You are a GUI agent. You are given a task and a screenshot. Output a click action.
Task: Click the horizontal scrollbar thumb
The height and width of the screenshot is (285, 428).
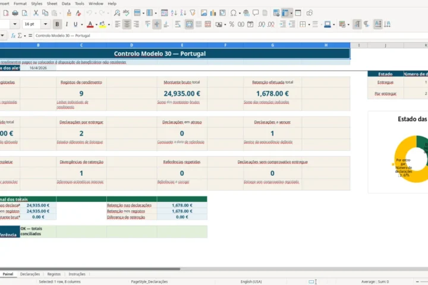[x=90, y=269]
